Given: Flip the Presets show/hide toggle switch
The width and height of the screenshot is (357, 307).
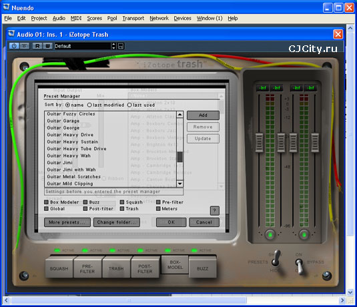Looking at the screenshot, I should click(x=276, y=258).
